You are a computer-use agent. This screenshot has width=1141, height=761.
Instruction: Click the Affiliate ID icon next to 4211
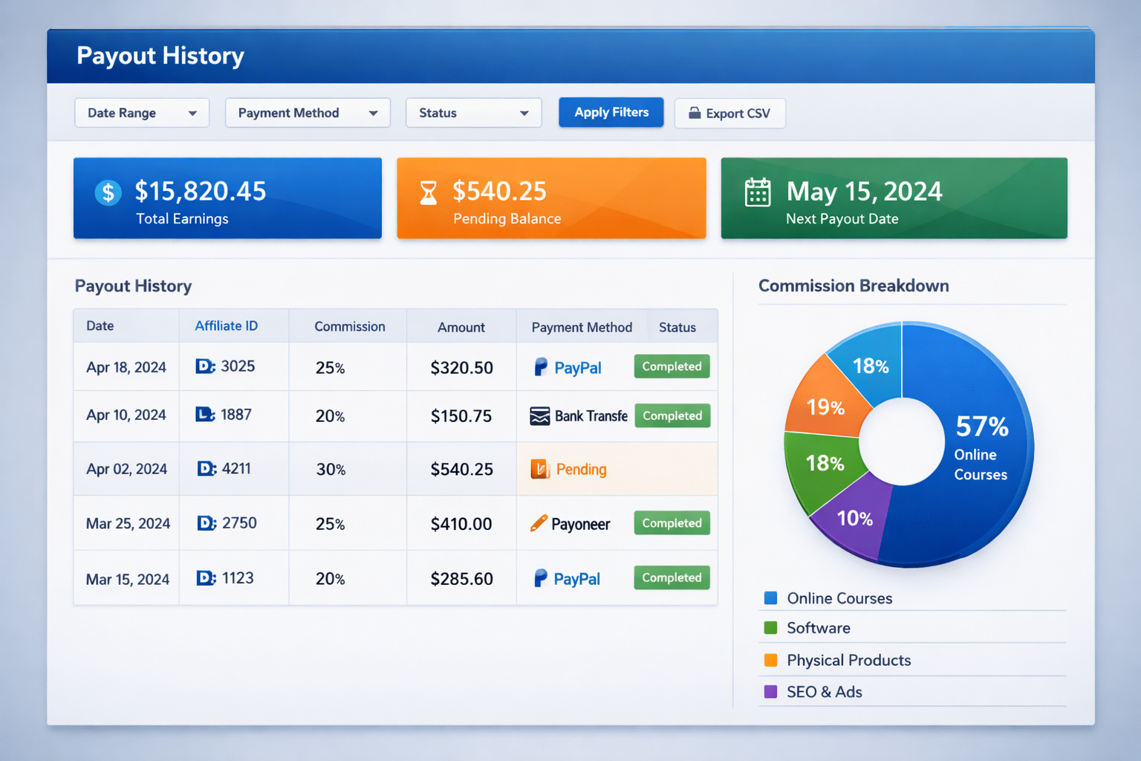coord(204,468)
